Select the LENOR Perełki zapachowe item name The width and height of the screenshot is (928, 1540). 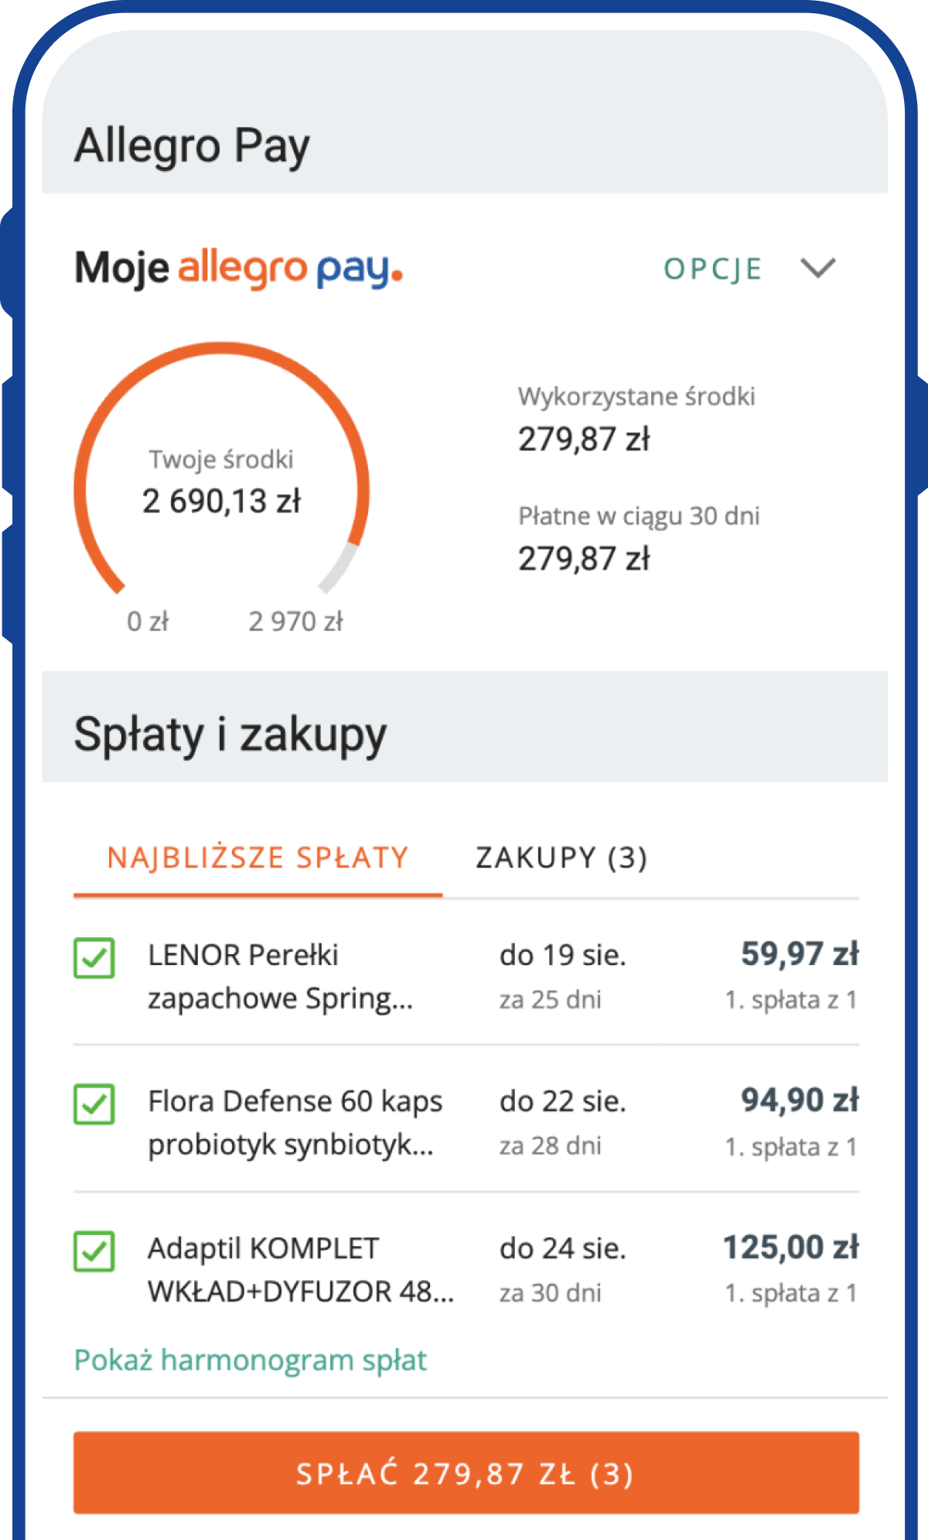coord(280,977)
